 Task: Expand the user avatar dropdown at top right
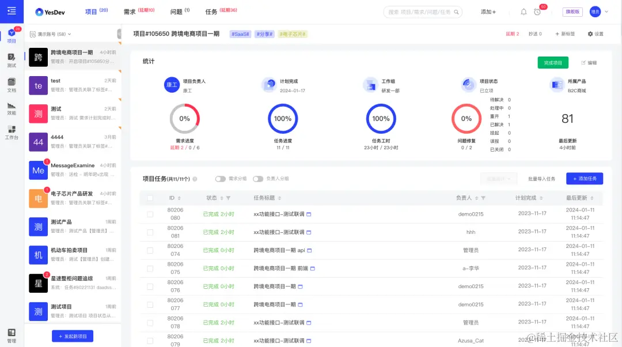tap(598, 12)
